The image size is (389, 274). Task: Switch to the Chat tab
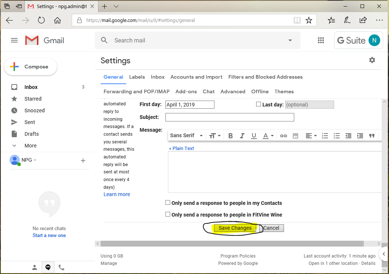point(209,91)
